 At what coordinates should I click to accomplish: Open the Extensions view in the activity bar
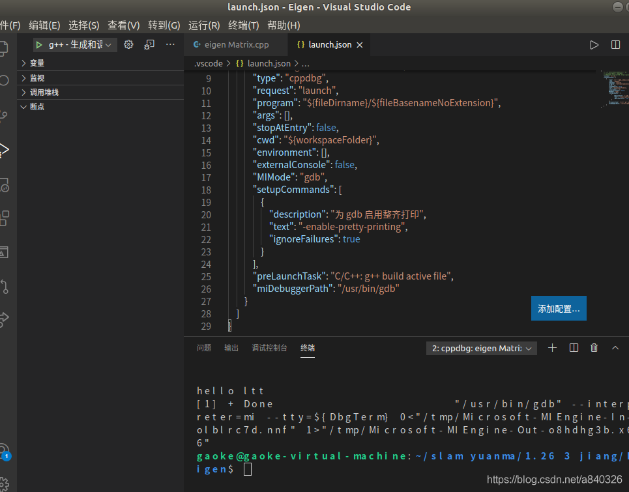point(4,218)
